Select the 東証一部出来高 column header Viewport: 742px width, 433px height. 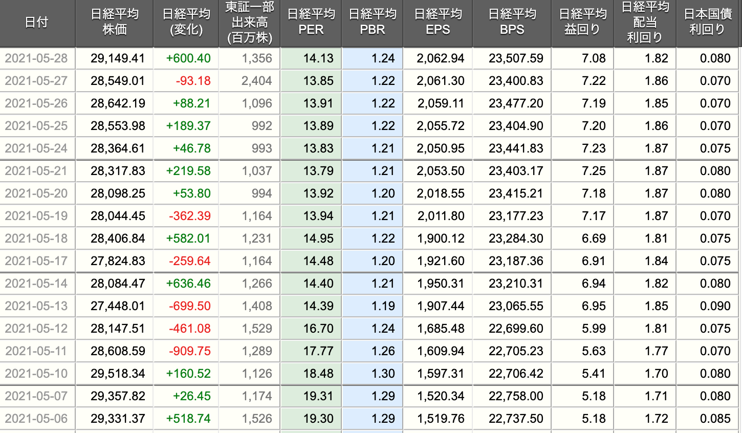click(249, 23)
